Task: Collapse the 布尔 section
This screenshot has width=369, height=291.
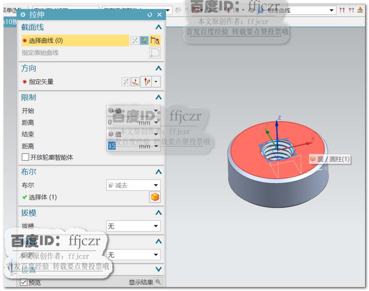Action: (159, 172)
